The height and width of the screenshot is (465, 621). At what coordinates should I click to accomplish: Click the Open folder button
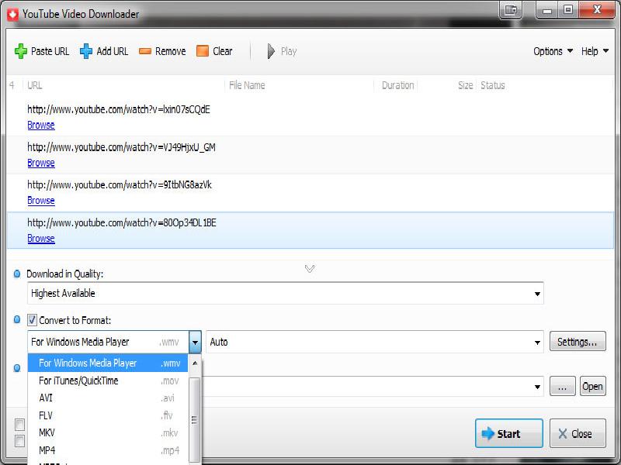click(593, 386)
